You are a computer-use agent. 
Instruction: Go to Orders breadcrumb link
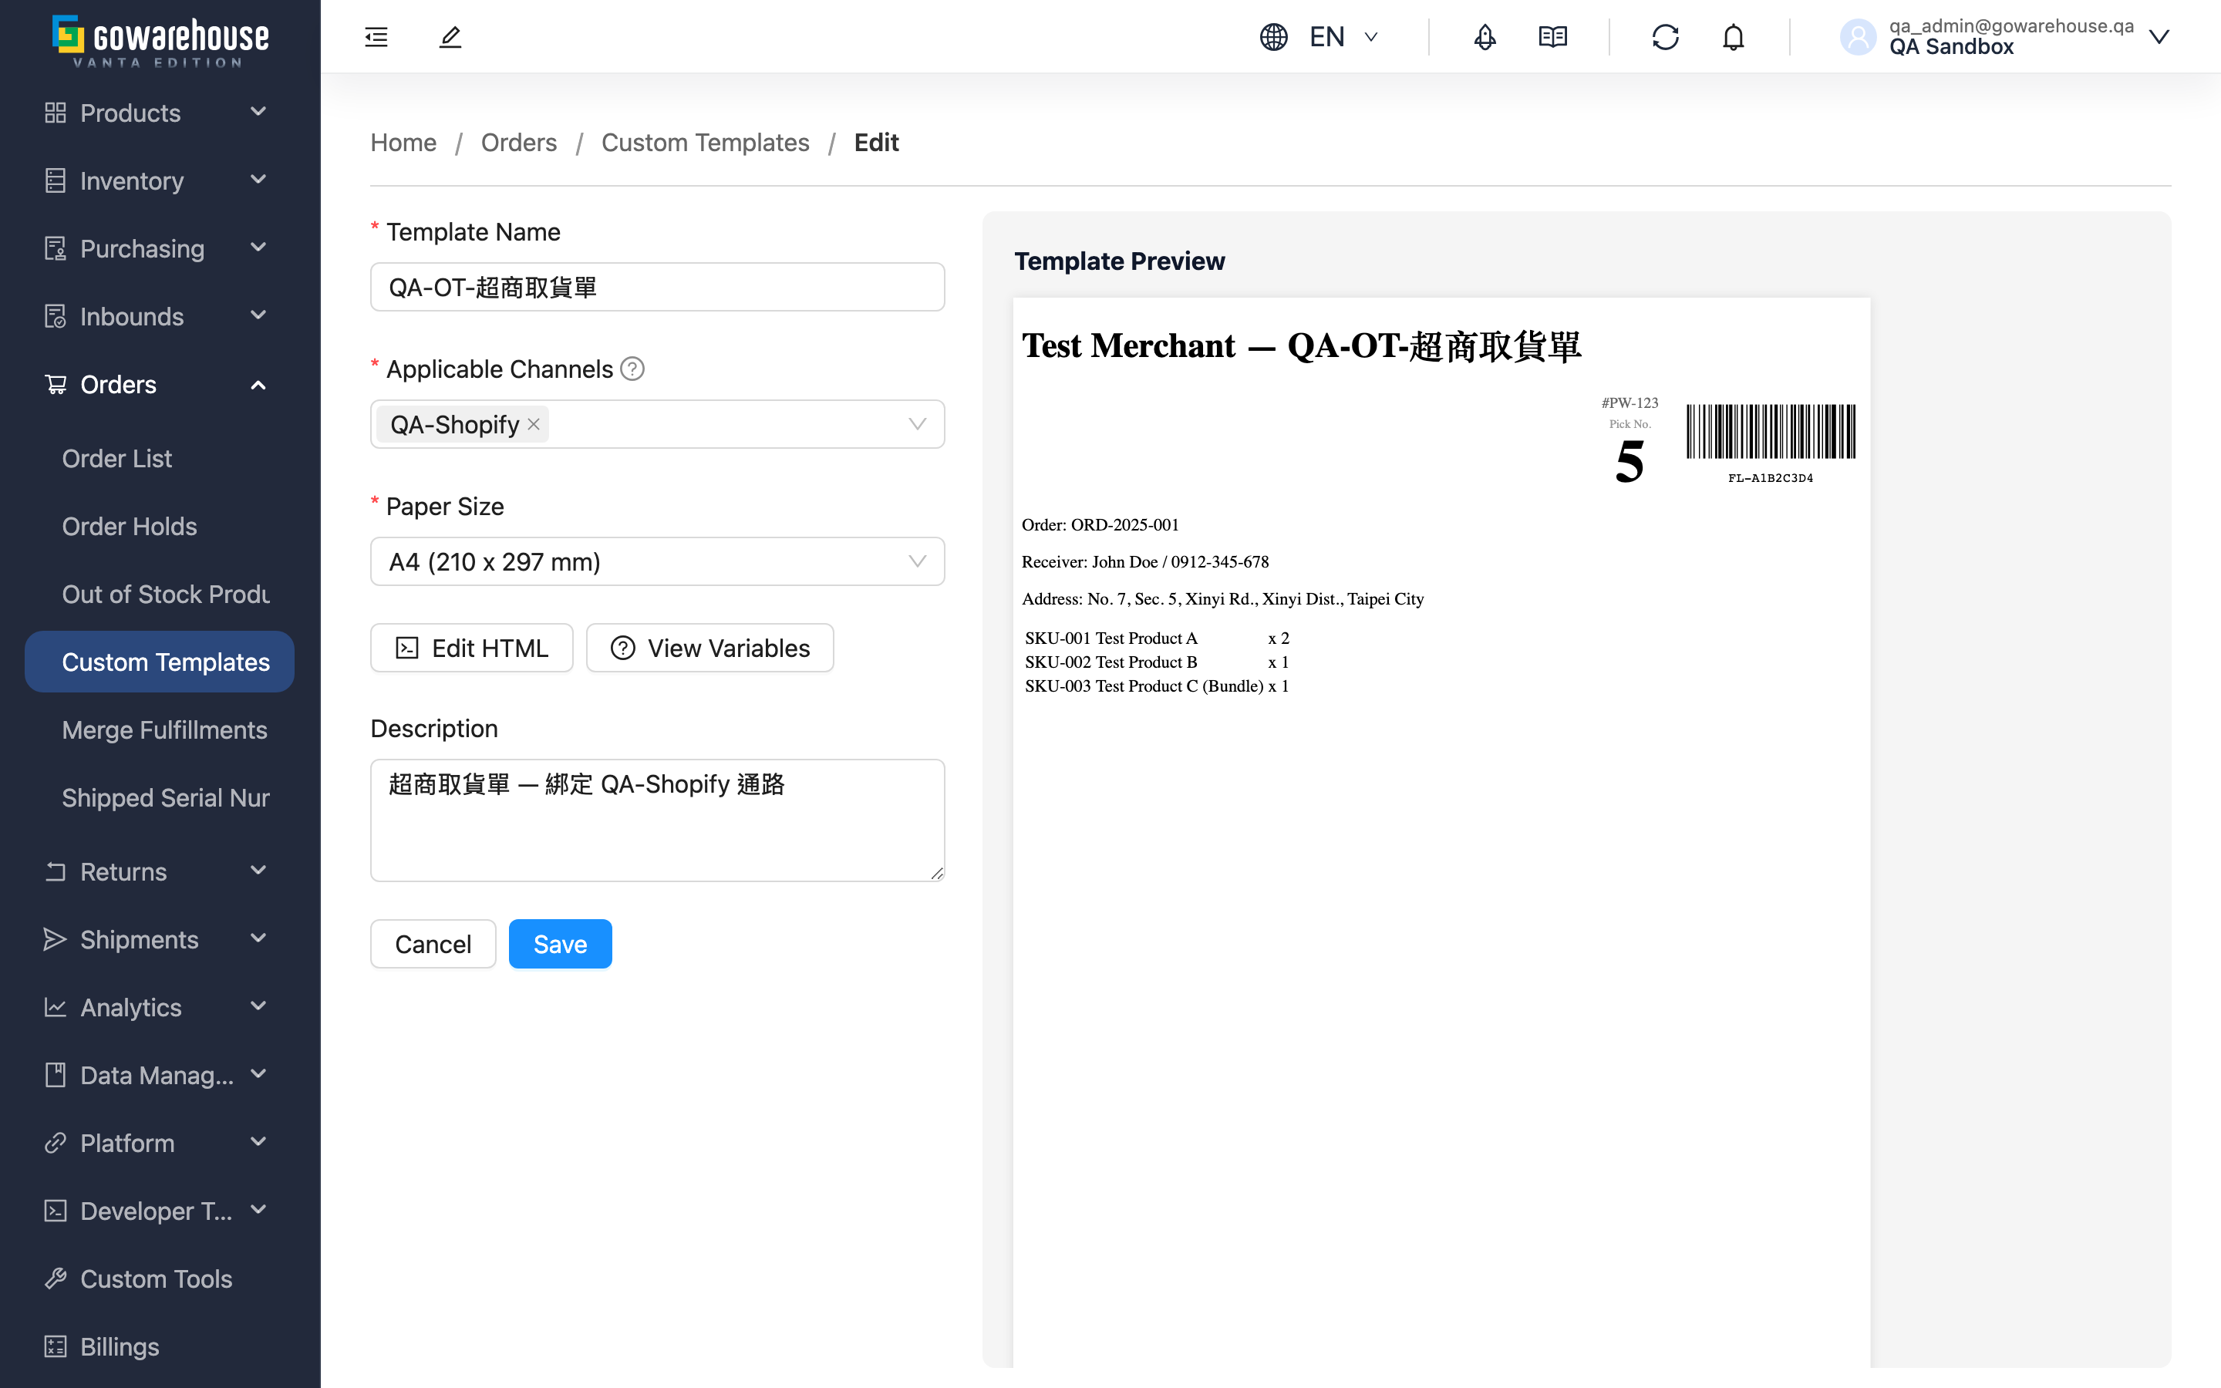pos(518,143)
